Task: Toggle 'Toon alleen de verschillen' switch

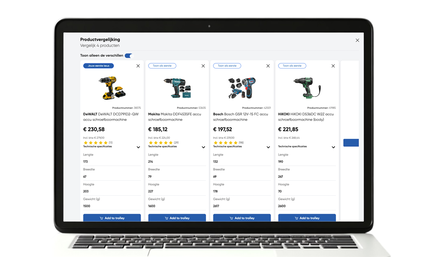Action: 129,56
